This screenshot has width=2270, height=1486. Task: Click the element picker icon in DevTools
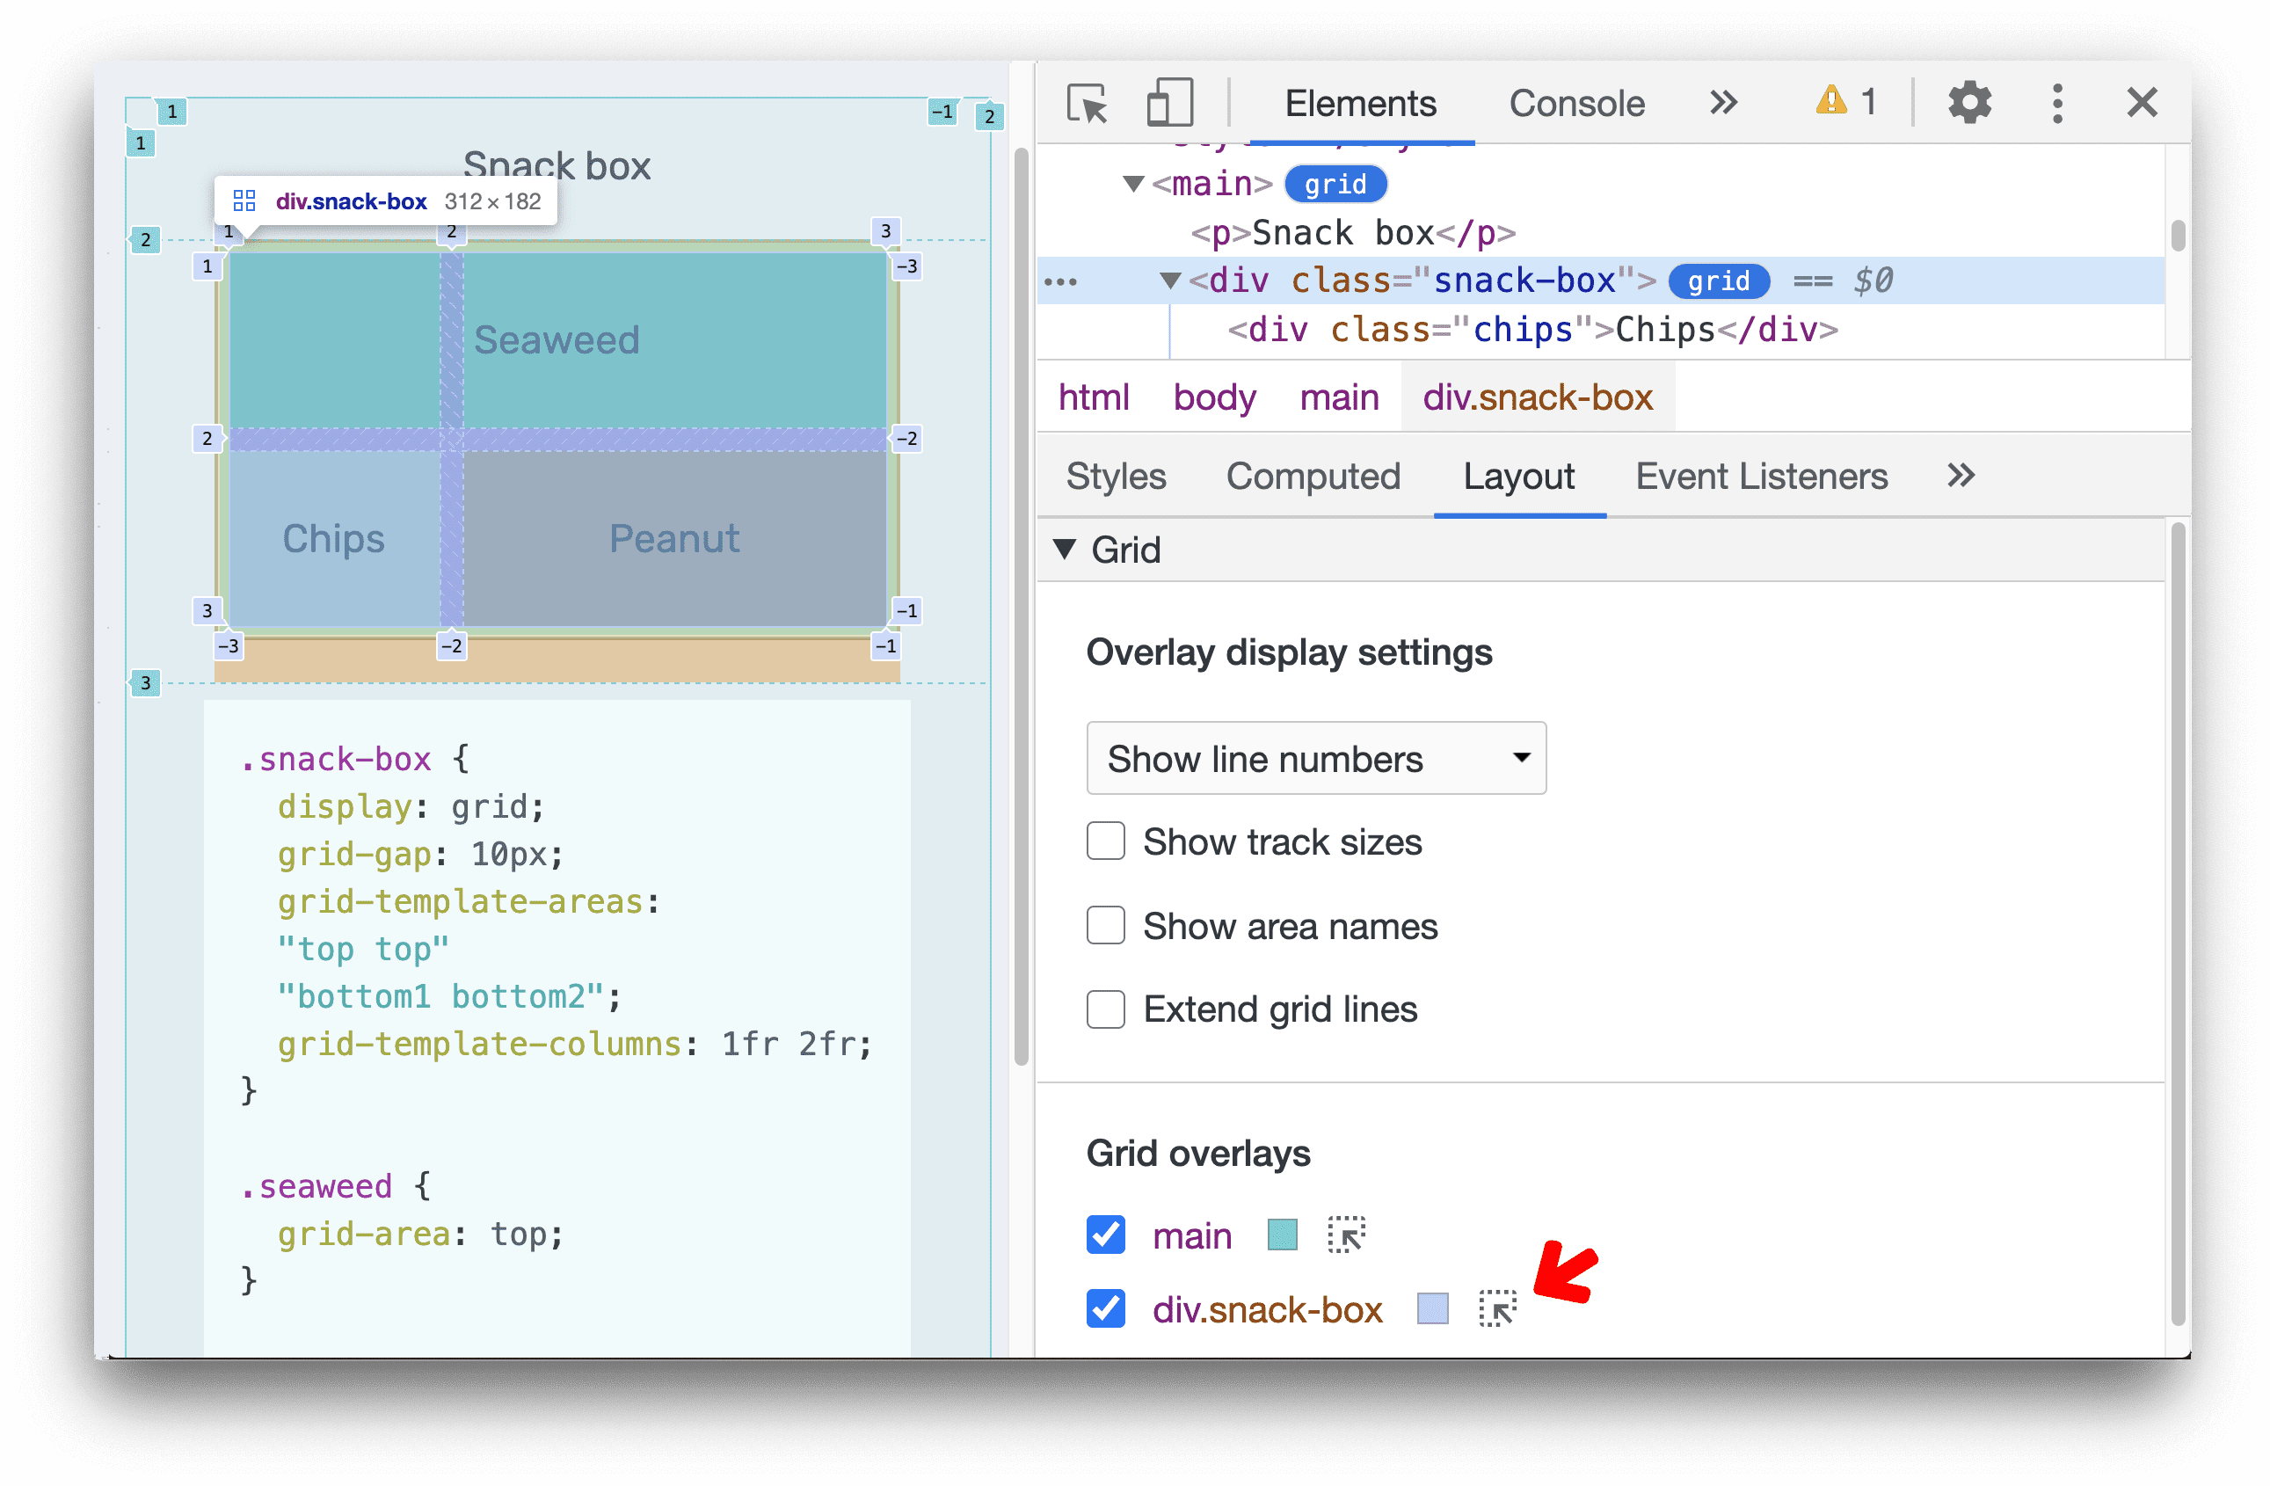1086,103
